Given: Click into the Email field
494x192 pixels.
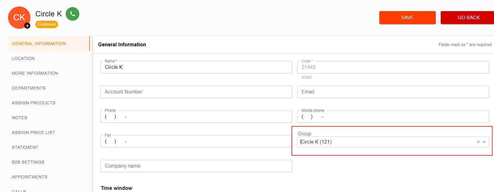Looking at the screenshot, I should click(x=393, y=92).
